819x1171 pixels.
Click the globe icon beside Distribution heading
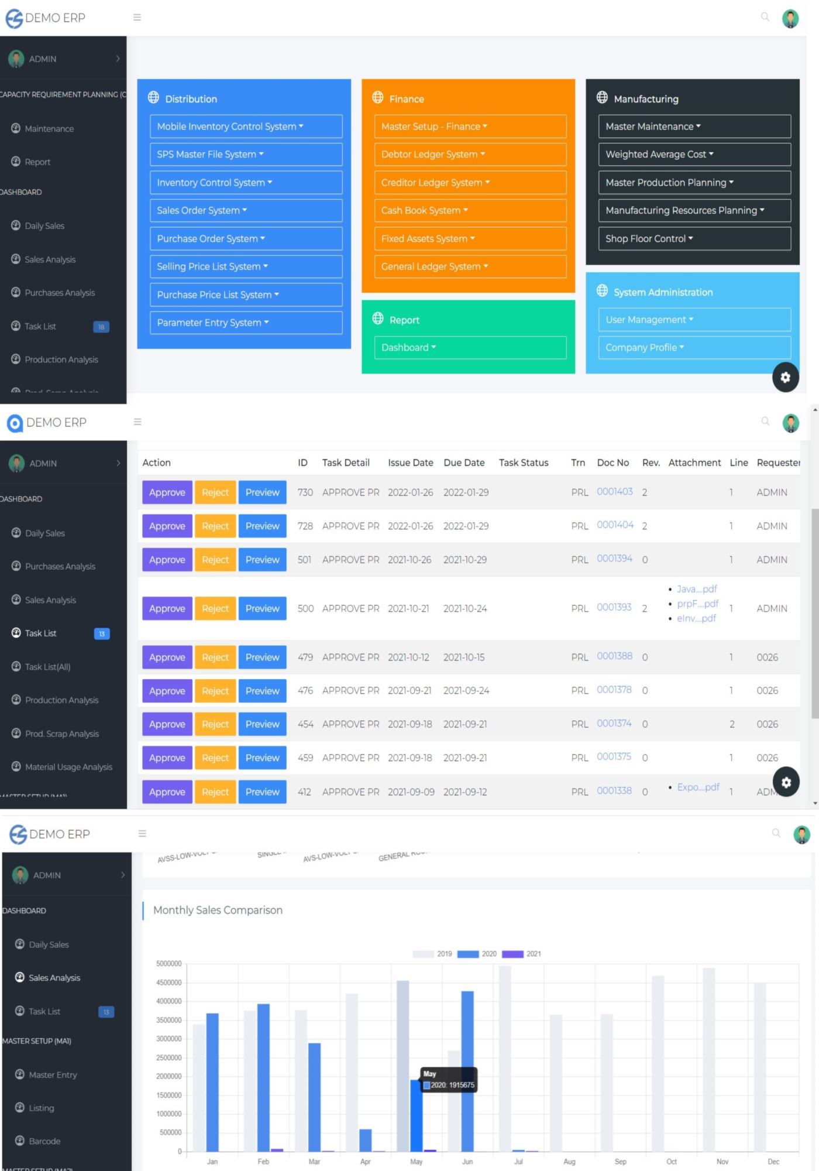(x=153, y=98)
